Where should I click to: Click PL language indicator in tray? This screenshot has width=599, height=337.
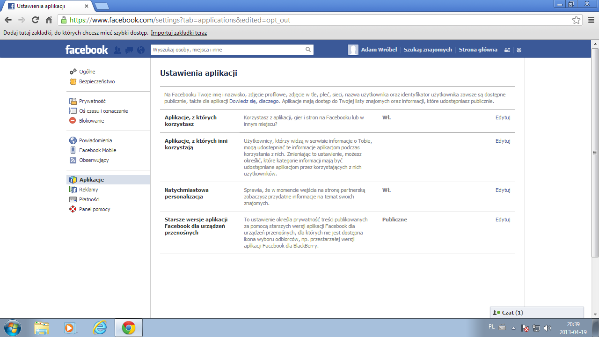click(x=491, y=327)
